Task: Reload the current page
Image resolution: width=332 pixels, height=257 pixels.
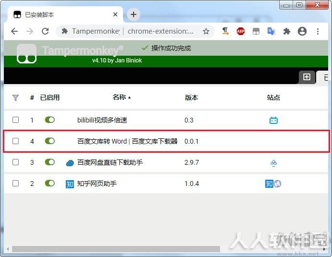Action: pos(45,31)
